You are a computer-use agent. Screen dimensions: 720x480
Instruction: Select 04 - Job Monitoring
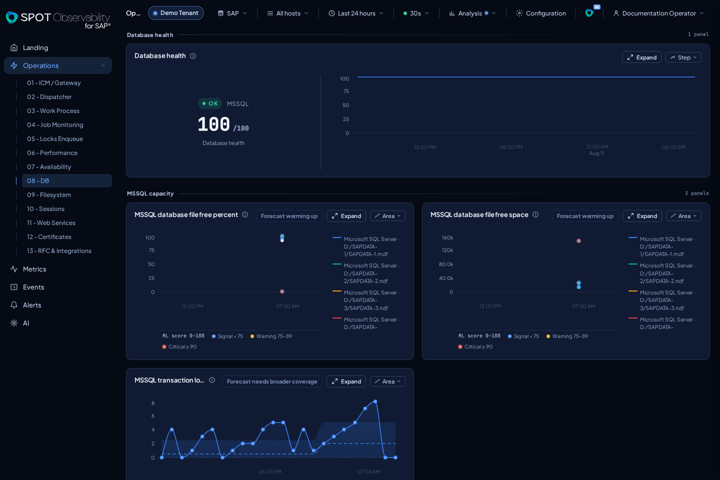click(x=66, y=125)
